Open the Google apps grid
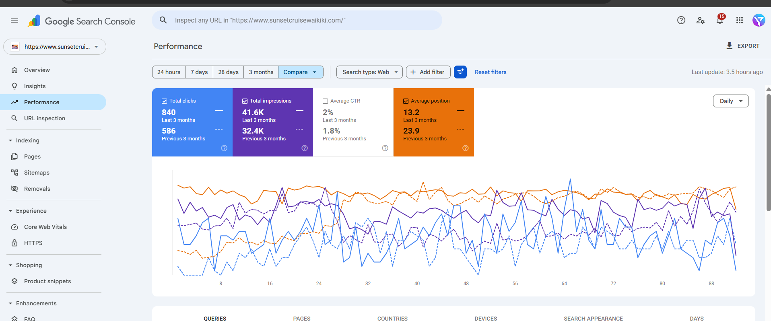The image size is (771, 321). tap(739, 20)
